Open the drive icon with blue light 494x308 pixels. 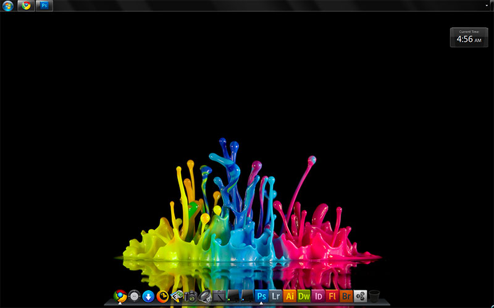(248, 296)
